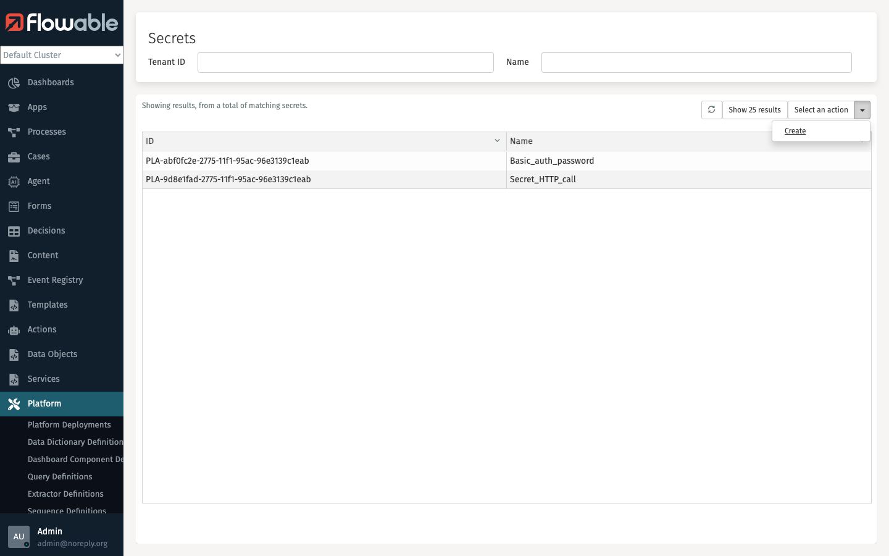
Task: Open Show 25 results page size selector
Action: pos(754,110)
